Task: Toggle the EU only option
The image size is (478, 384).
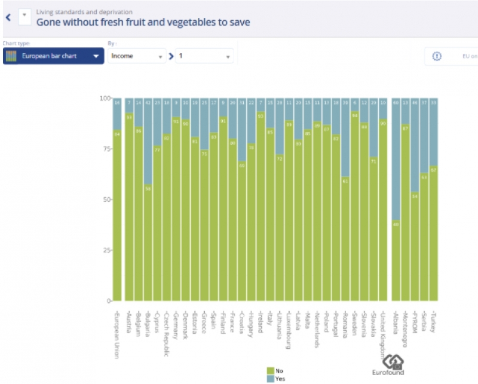Action: [x=470, y=56]
